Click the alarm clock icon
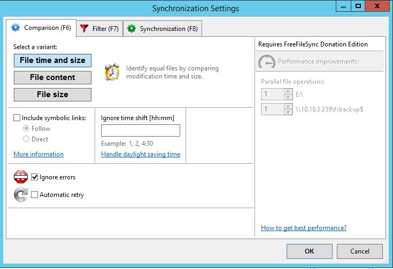The height and width of the screenshot is (269, 393). [112, 72]
